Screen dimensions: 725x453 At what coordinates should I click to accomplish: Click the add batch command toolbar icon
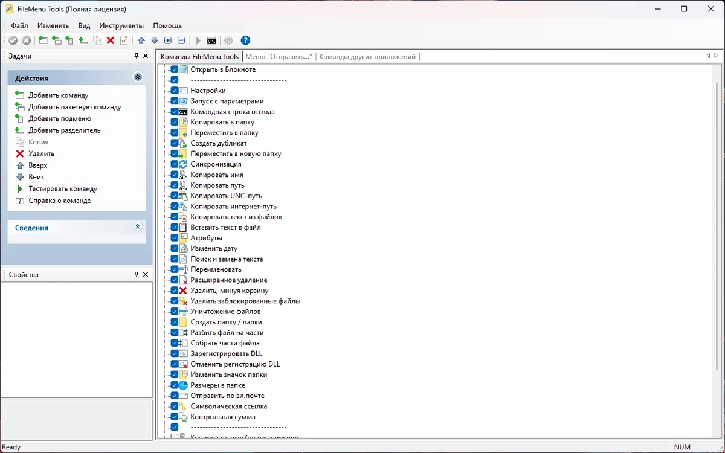pyautogui.click(x=57, y=40)
